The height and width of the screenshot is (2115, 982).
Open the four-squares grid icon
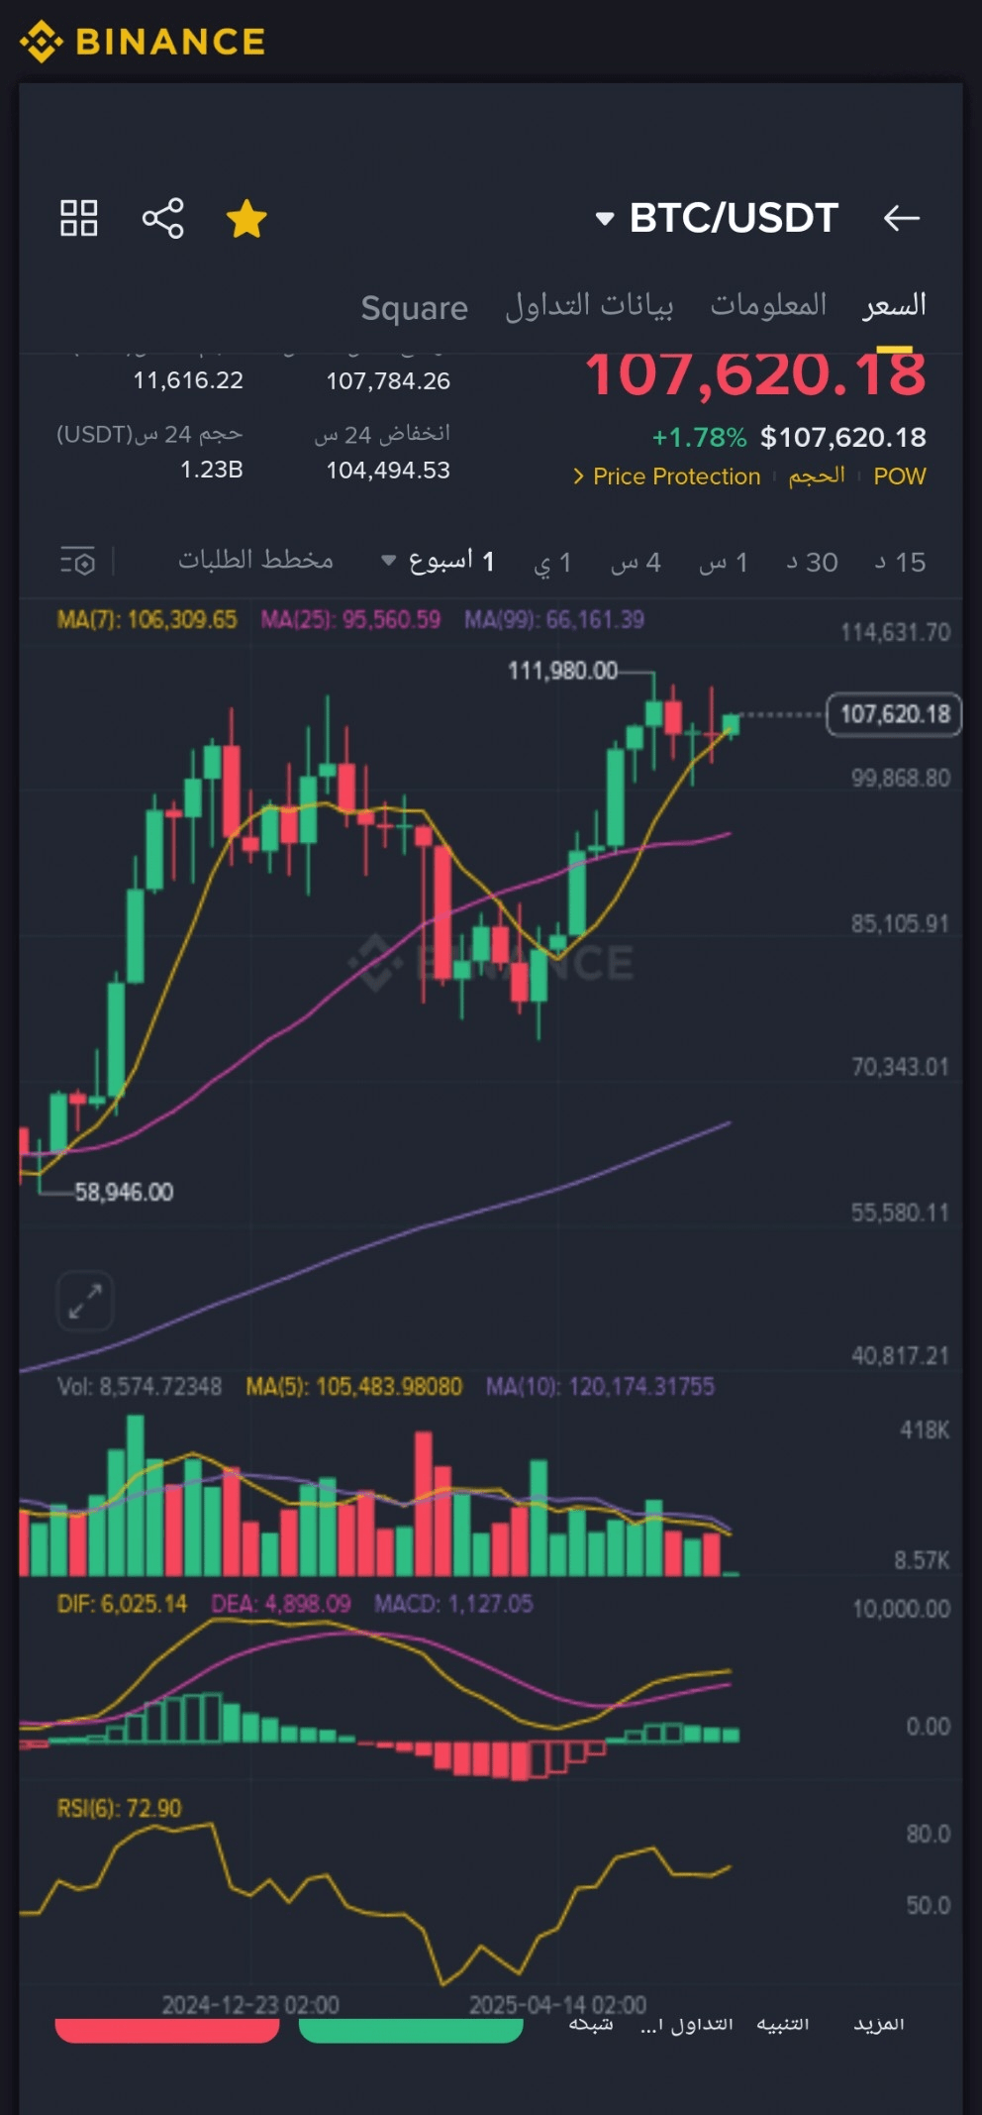pos(79,218)
